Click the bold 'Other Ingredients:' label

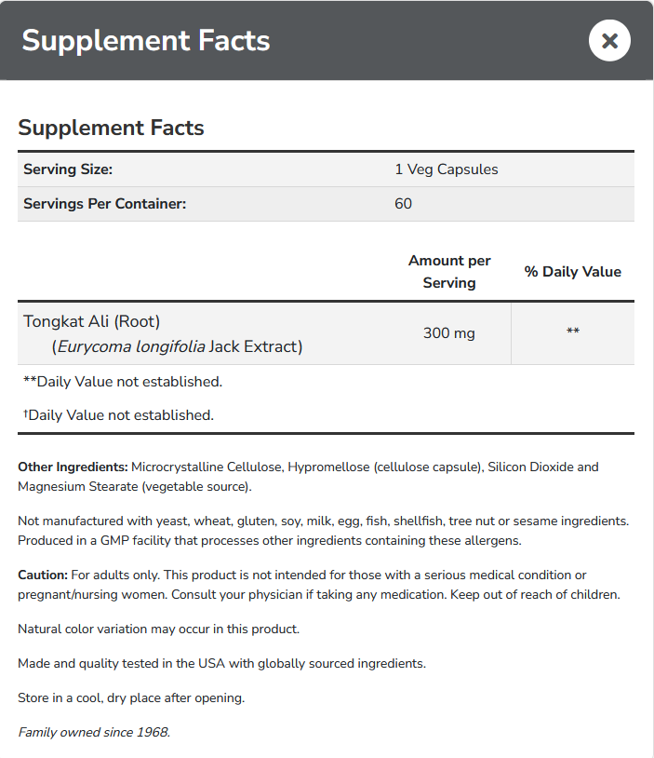pyautogui.click(x=73, y=467)
